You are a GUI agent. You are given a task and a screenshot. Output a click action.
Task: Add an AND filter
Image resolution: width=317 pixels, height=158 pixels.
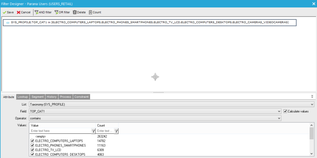coord(36,12)
